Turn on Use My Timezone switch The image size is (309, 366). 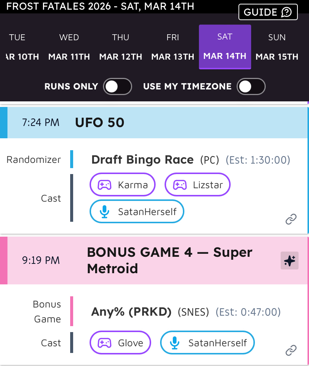[x=252, y=86]
